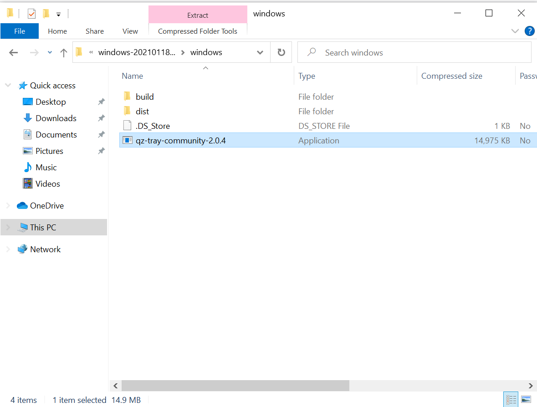
Task: Click the .DS_Store blank file icon
Action: tap(127, 126)
